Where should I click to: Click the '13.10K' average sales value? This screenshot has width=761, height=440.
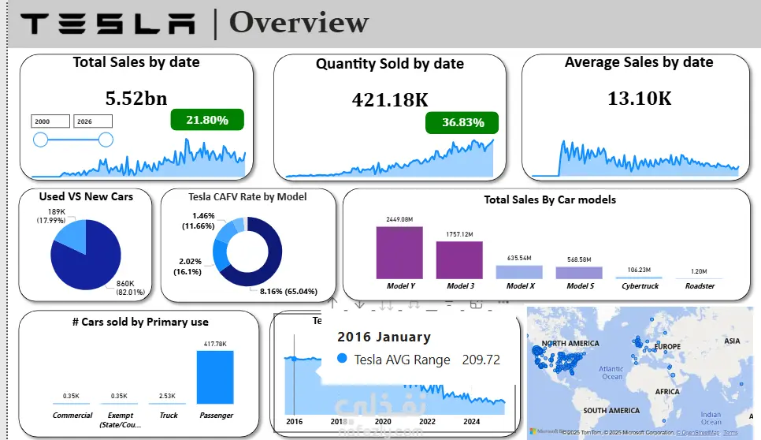click(640, 99)
